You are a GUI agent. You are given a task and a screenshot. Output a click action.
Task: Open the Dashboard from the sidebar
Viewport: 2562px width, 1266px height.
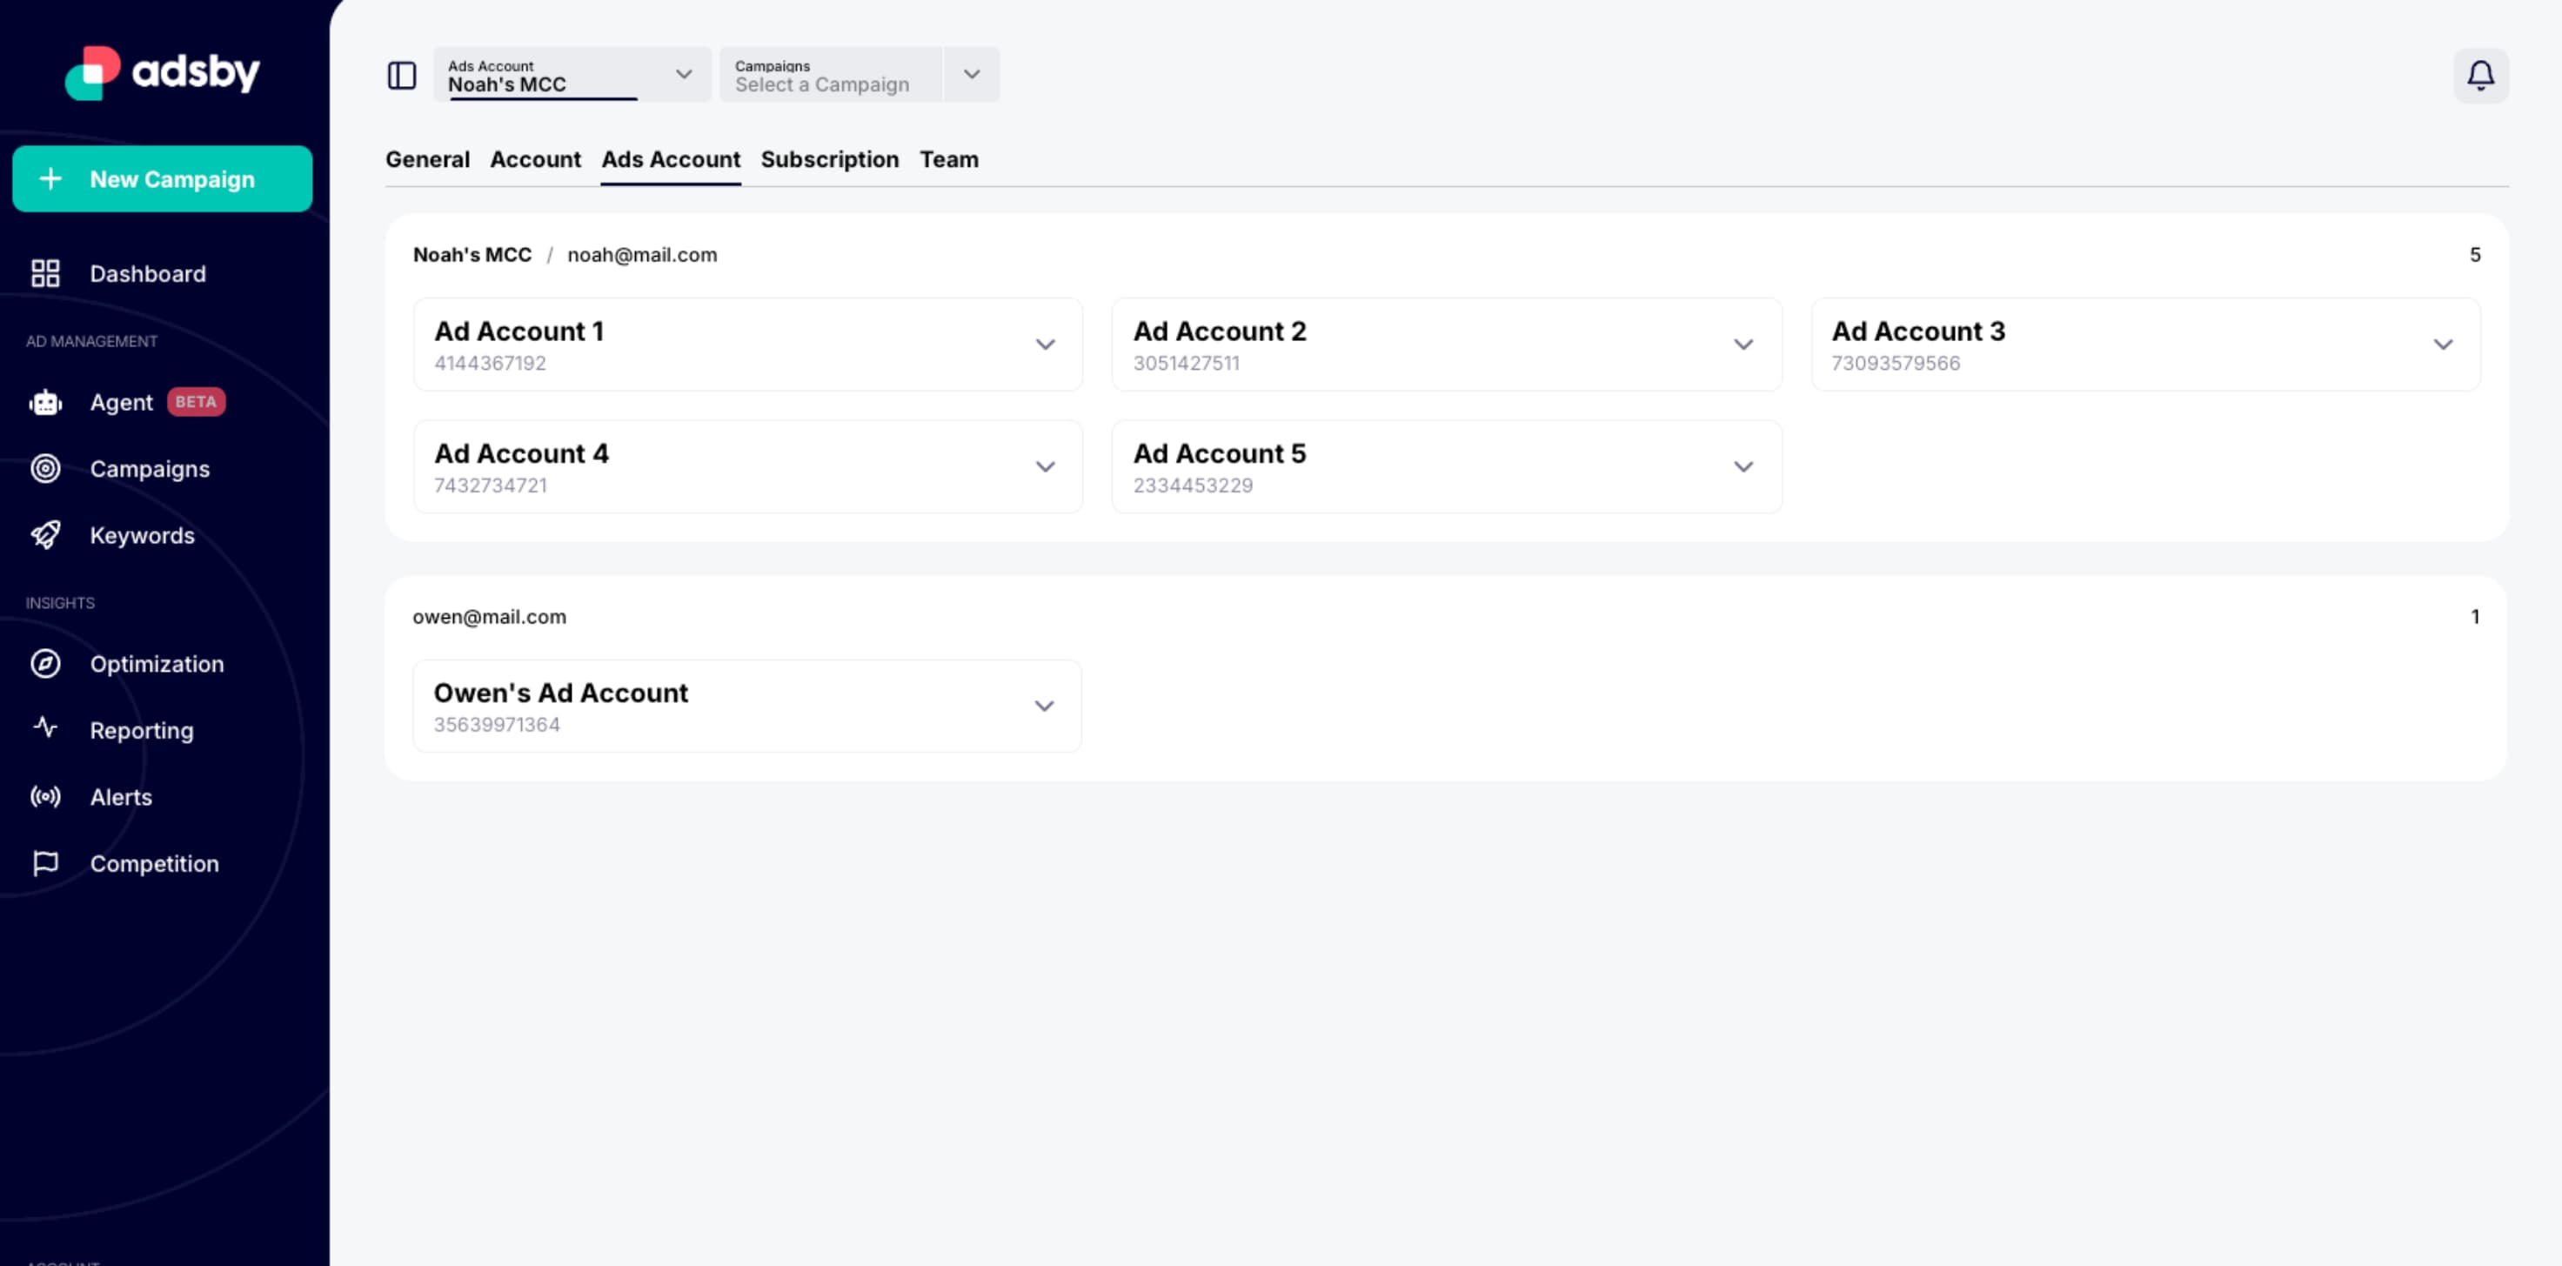pos(147,272)
